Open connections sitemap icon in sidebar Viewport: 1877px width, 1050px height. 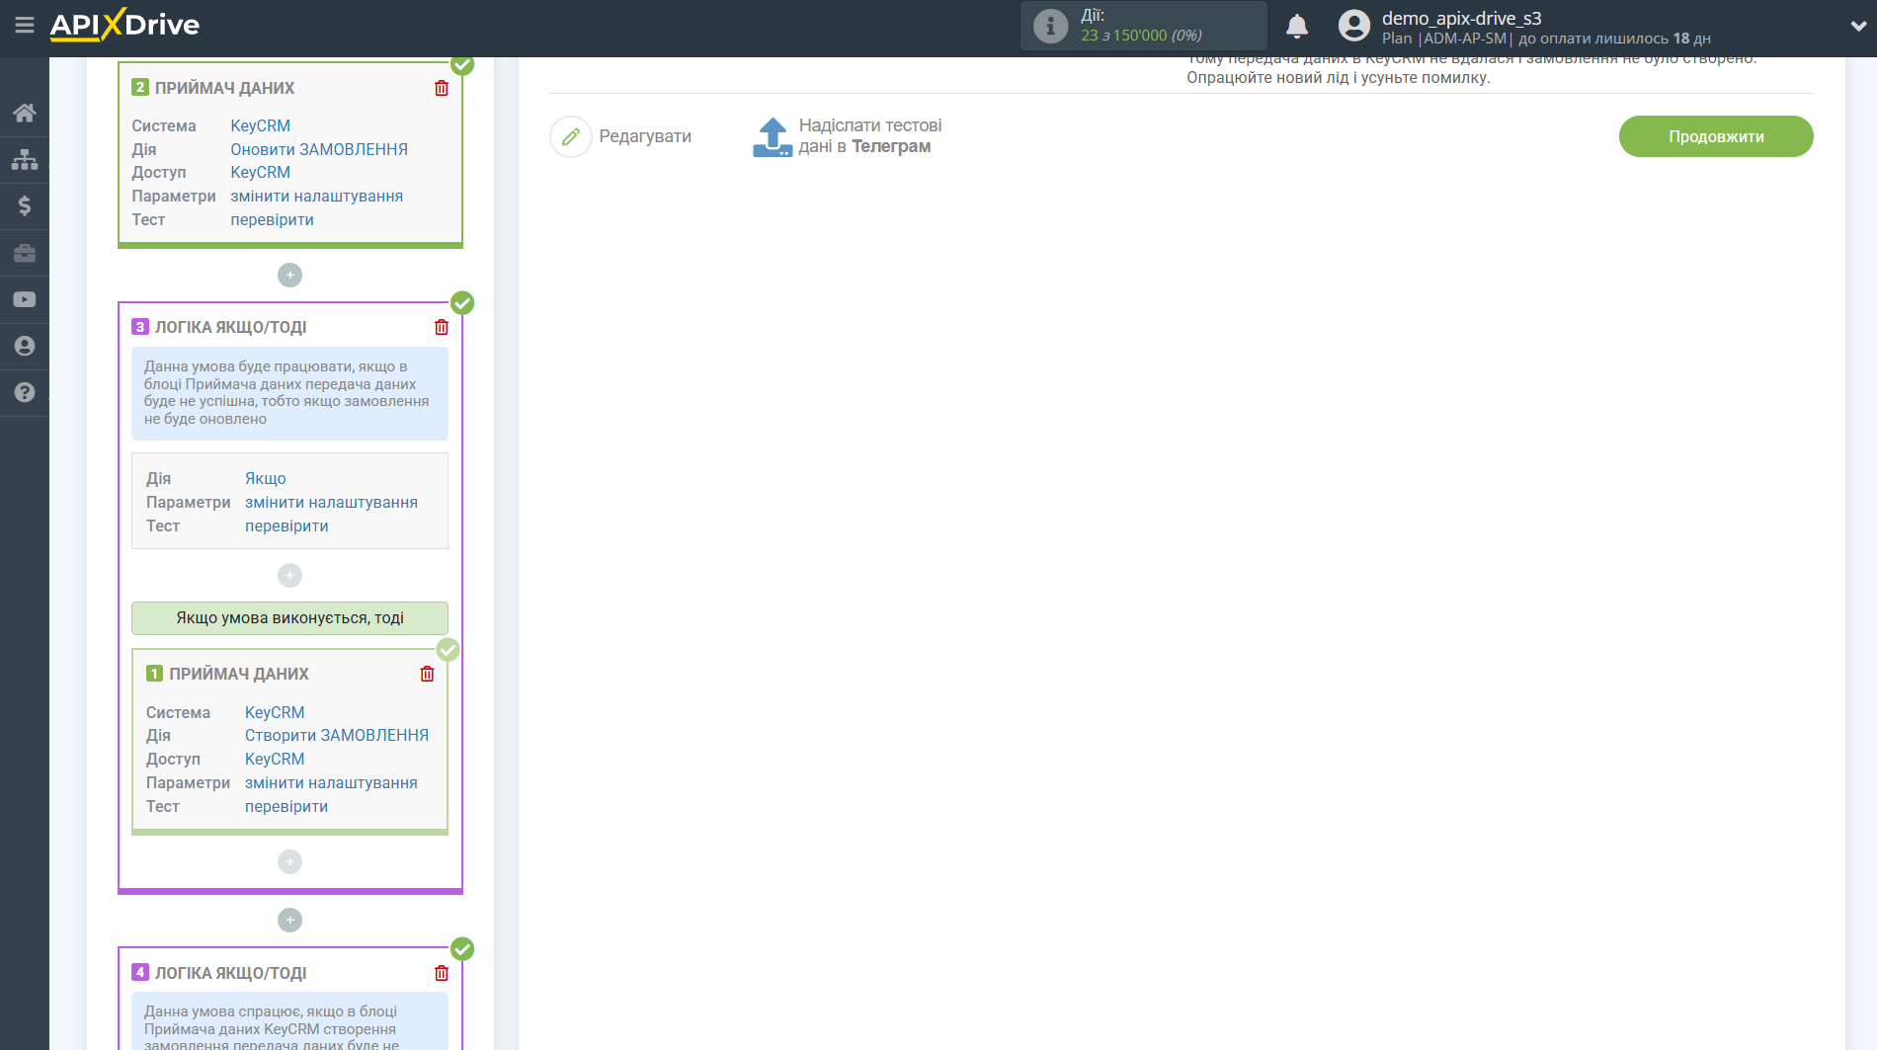[25, 159]
